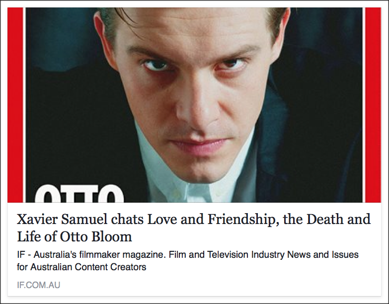Open the Xavier Samuel article headline link
The image size is (389, 304).
(194, 228)
